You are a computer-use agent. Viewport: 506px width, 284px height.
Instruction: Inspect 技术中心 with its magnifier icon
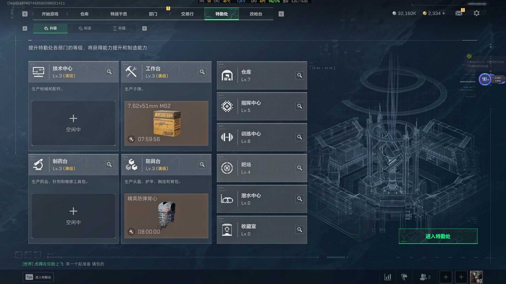109,72
